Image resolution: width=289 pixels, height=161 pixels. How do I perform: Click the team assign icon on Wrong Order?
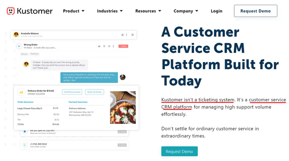coord(99,46)
